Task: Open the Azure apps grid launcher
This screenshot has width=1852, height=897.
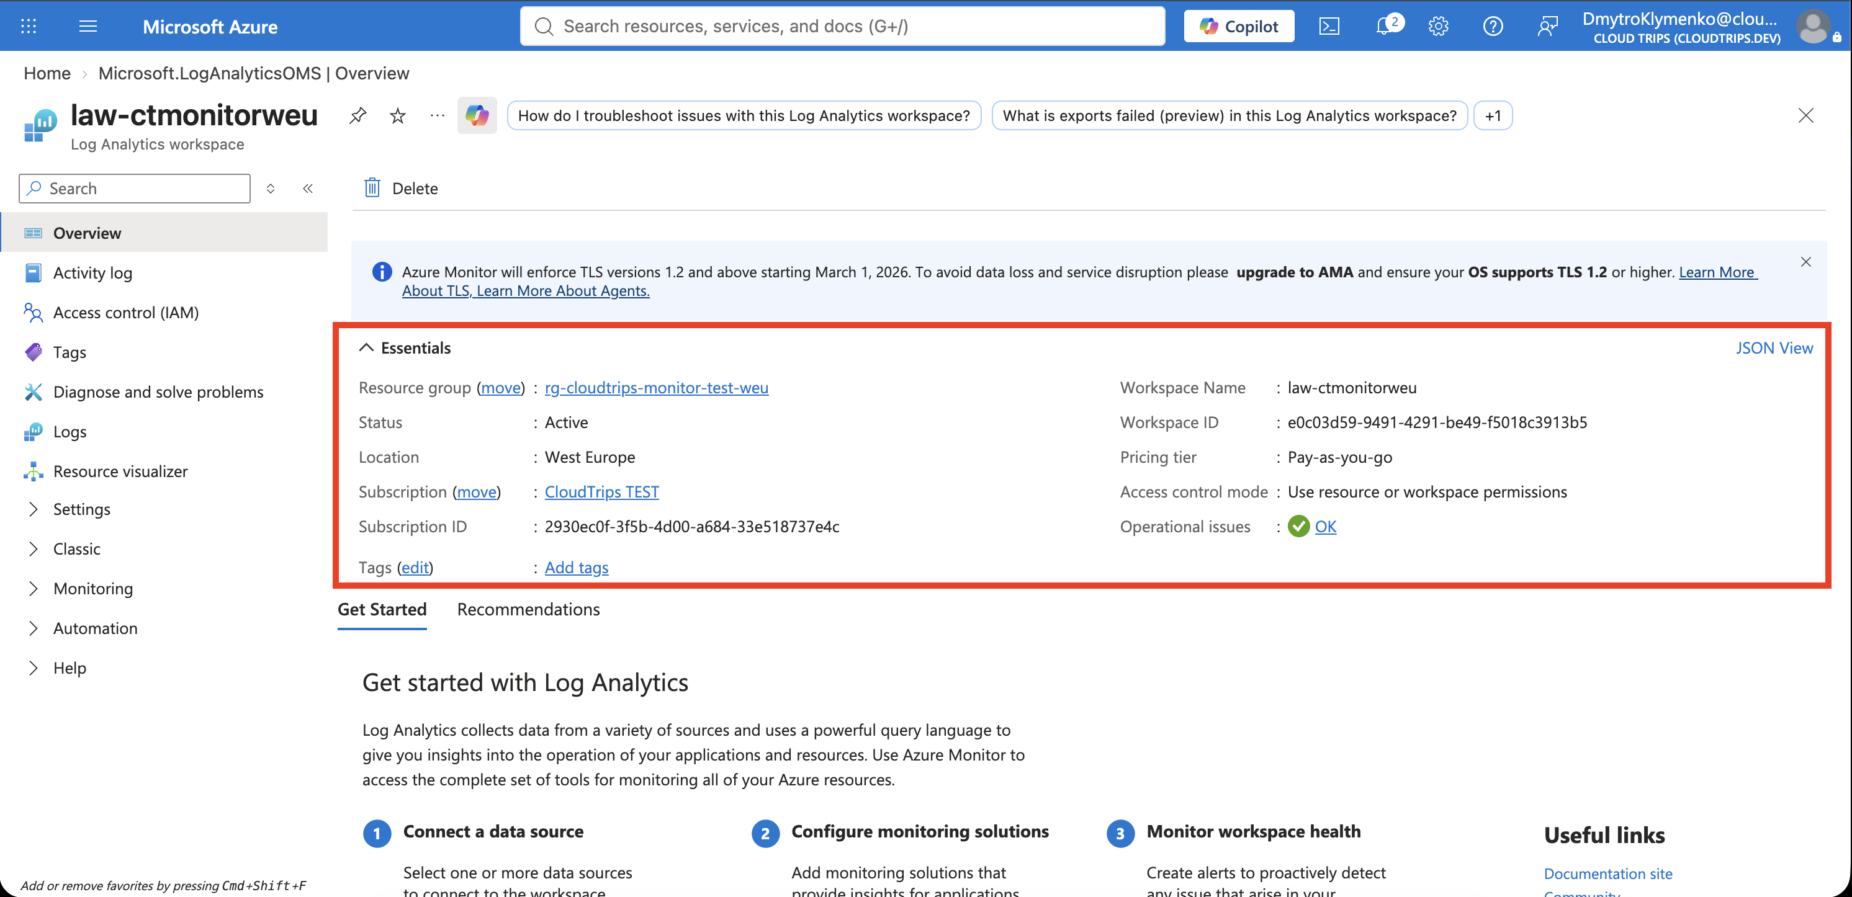Action: click(x=28, y=27)
